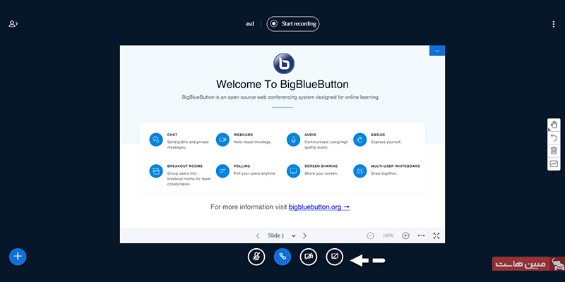This screenshot has width=565, height=282.
Task: Open the users list panel toggle
Action: coord(13,24)
